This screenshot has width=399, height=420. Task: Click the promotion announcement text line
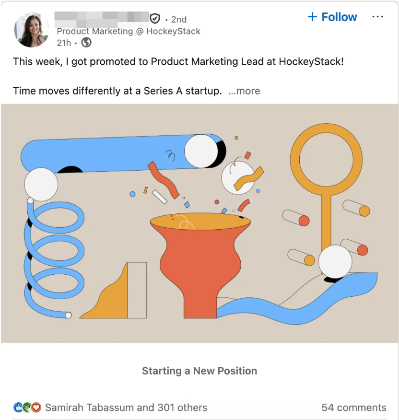click(178, 62)
